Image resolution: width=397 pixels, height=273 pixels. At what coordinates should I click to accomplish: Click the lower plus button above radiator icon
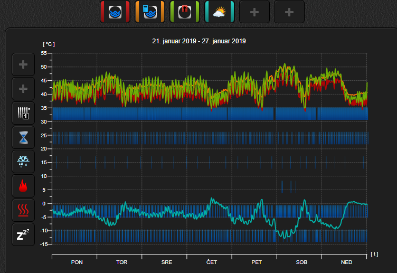click(x=23, y=89)
